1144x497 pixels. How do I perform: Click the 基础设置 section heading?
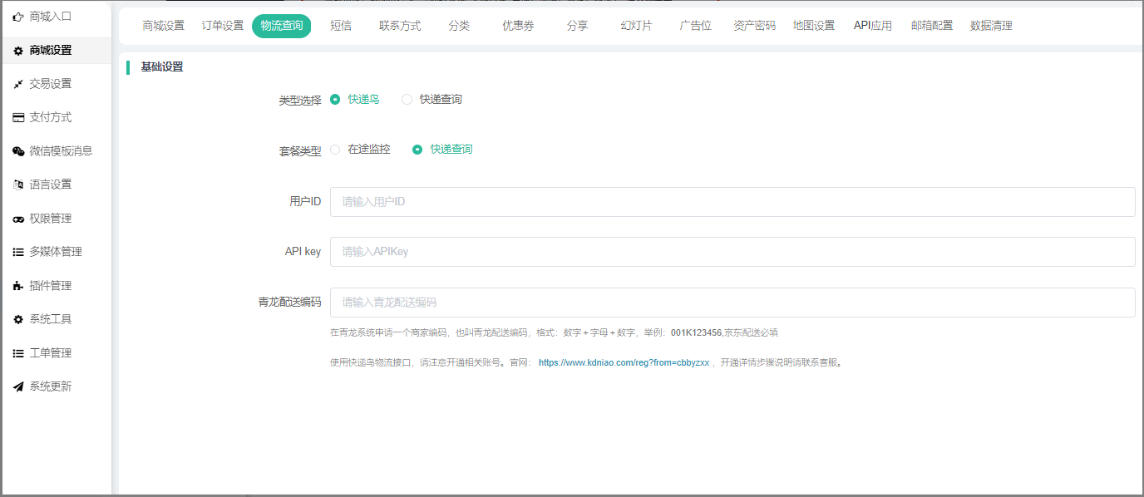(x=162, y=67)
